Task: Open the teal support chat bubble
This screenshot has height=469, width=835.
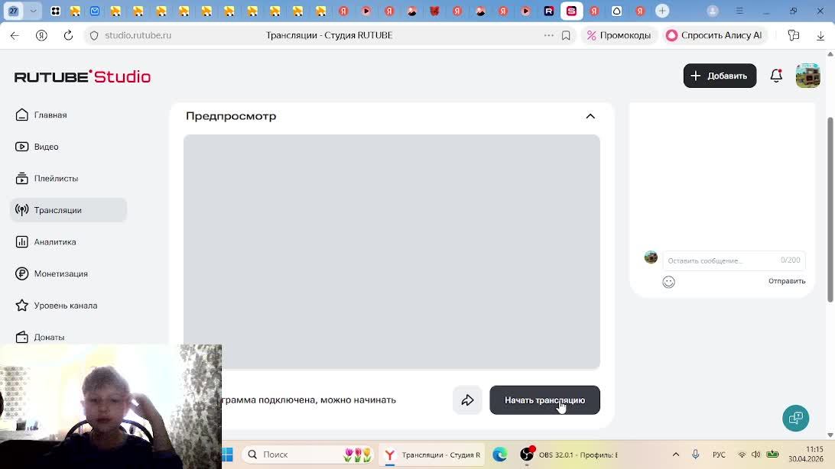Action: click(x=795, y=418)
